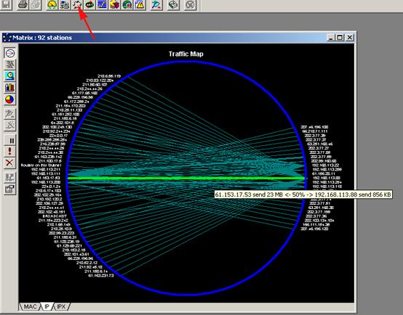Image resolution: width=403 pixels, height=315 pixels.
Task: Switch to the IPX tab
Action: point(61,306)
